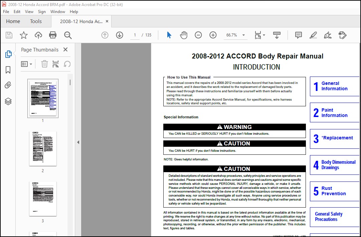The width and height of the screenshot is (361, 237).
Task: Click the Save file icon
Action: pyautogui.click(x=9, y=35)
